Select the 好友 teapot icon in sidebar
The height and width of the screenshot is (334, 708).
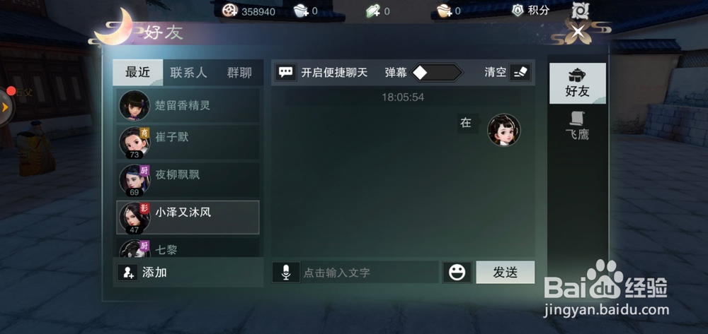(x=577, y=75)
